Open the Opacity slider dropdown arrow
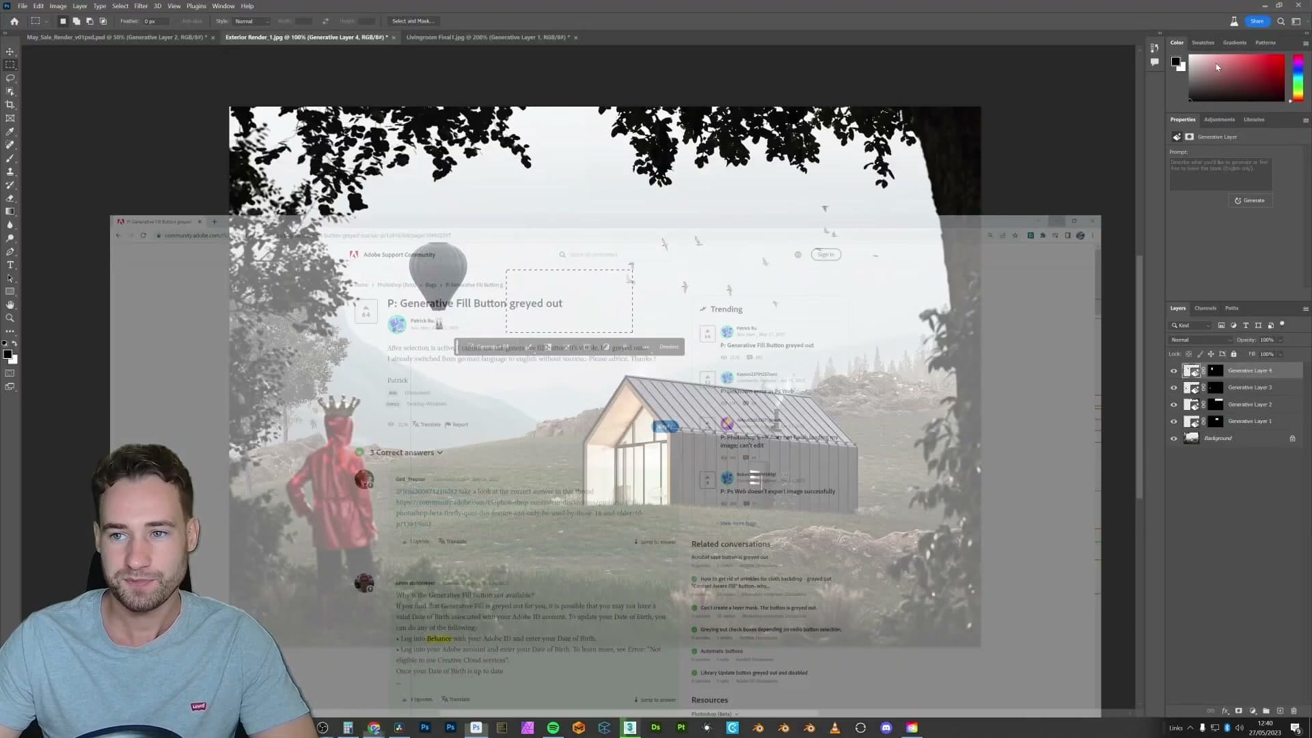Screen dimensions: 1312x738 click(1280, 340)
